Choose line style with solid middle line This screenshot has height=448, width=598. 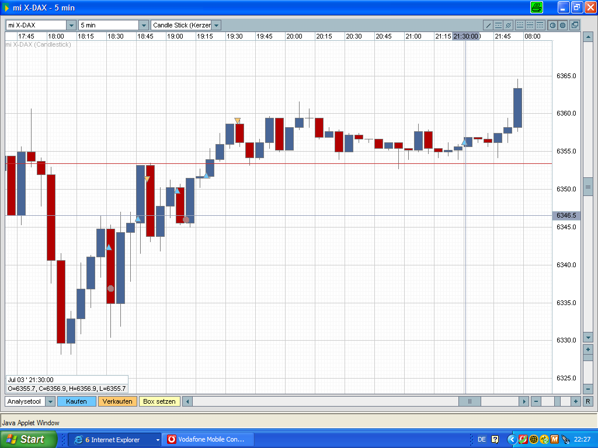[530, 26]
